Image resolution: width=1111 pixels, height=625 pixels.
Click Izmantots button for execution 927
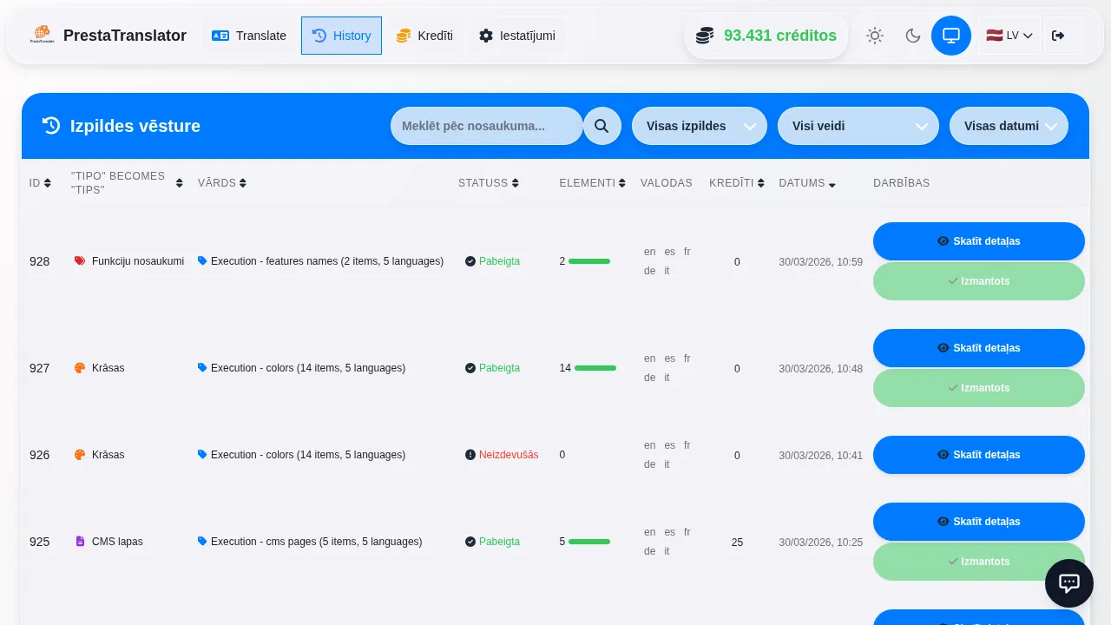[978, 388]
